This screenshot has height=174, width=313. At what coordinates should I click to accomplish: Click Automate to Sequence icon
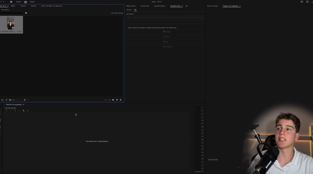[x=105, y=100]
